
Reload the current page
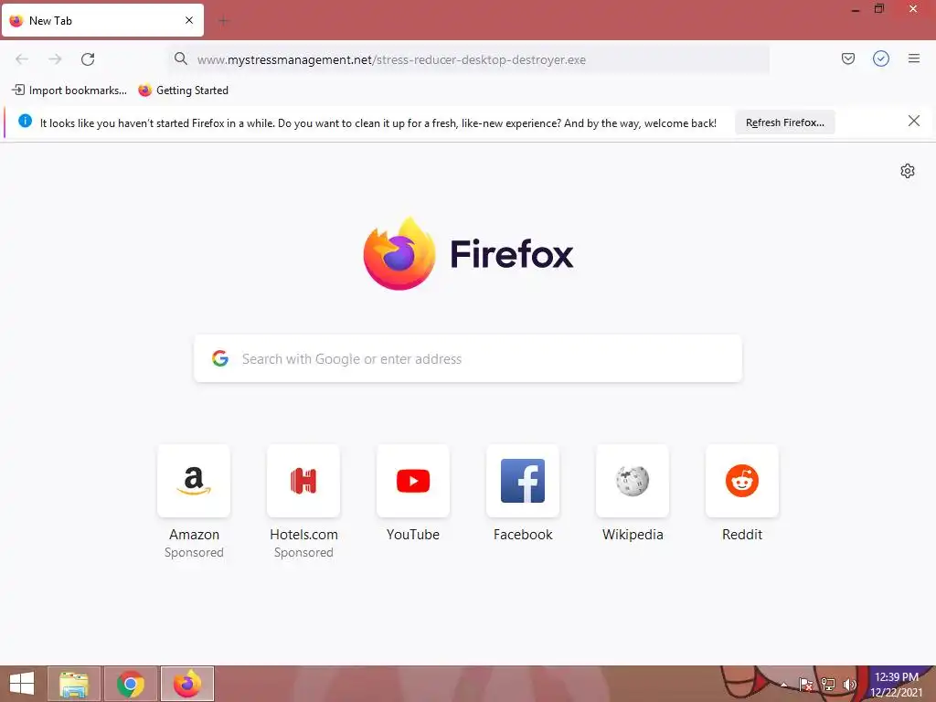coord(88,59)
